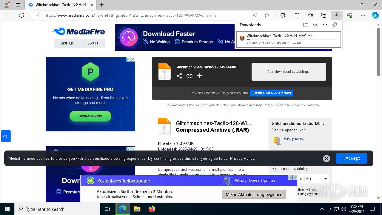Go to MediaFire home logo

(78, 31)
